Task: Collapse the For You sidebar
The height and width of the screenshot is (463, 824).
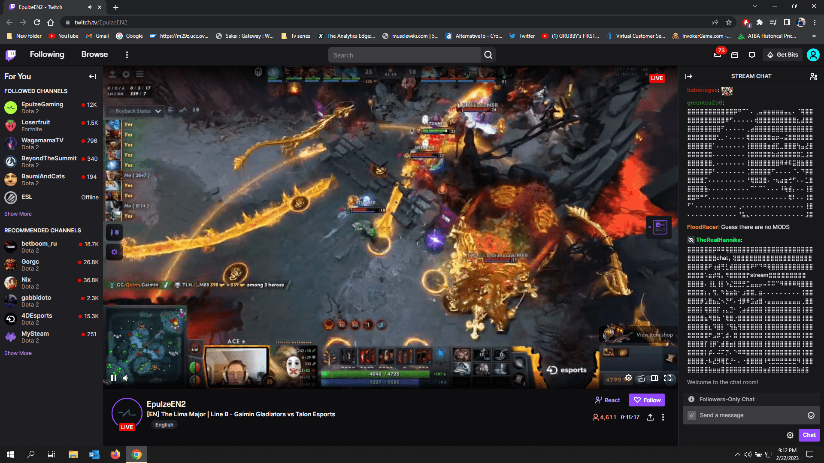Action: pos(92,76)
